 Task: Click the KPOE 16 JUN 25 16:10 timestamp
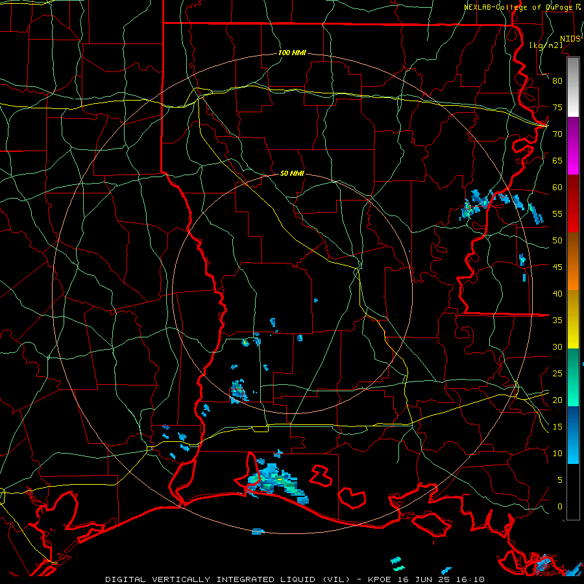[x=426, y=579]
